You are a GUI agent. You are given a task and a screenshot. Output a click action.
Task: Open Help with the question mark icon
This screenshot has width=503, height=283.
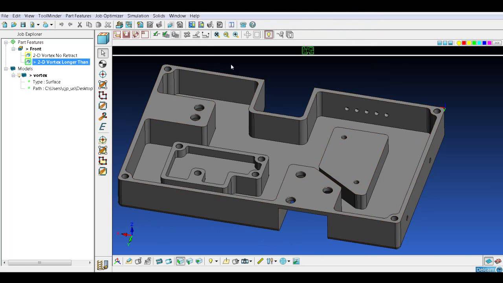coord(253,25)
